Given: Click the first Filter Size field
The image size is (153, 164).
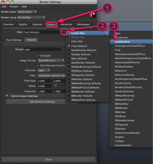Looking at the screenshot, I should tap(45, 81).
